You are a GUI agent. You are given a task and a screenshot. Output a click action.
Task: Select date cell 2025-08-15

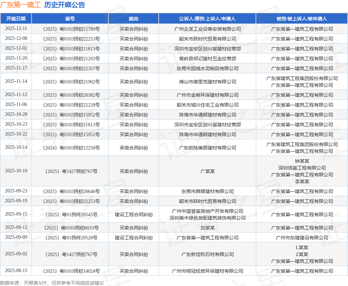click(16, 271)
